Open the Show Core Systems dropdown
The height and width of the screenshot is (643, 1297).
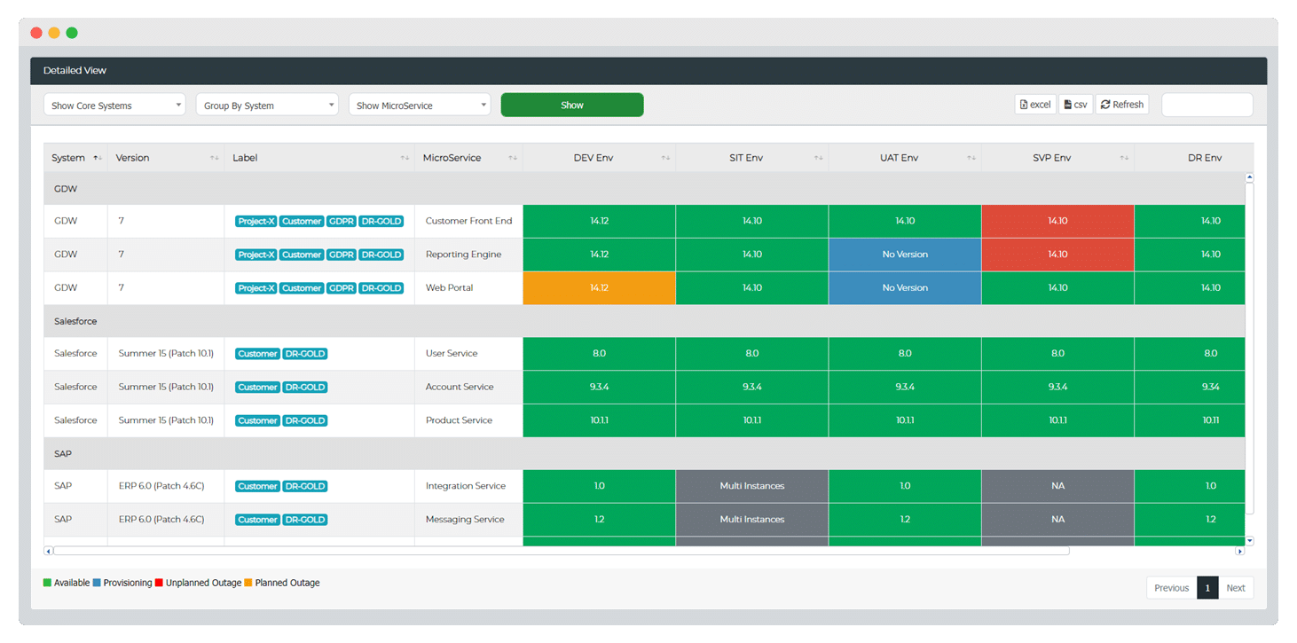point(114,105)
